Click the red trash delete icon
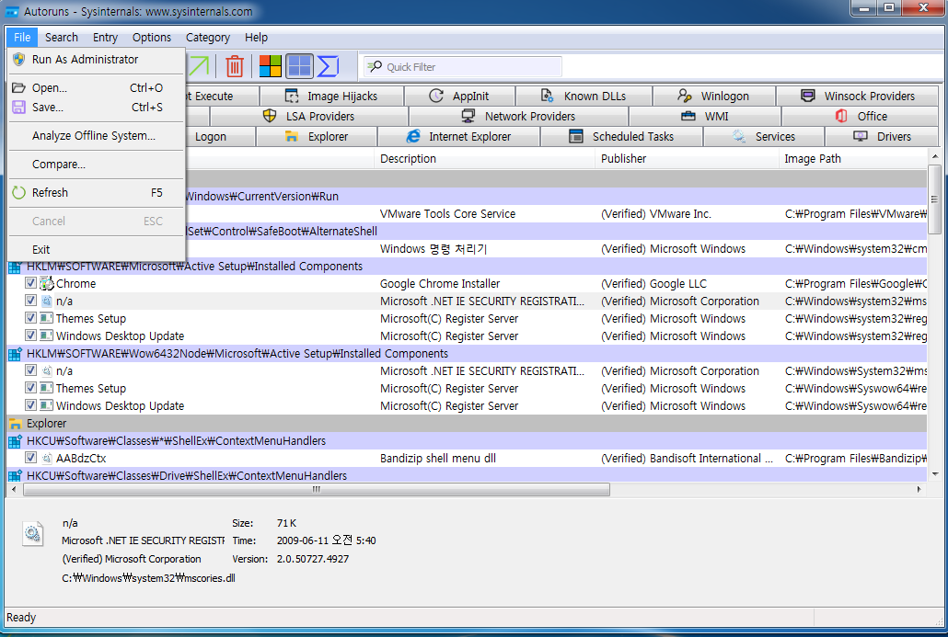948x637 pixels. tap(235, 66)
